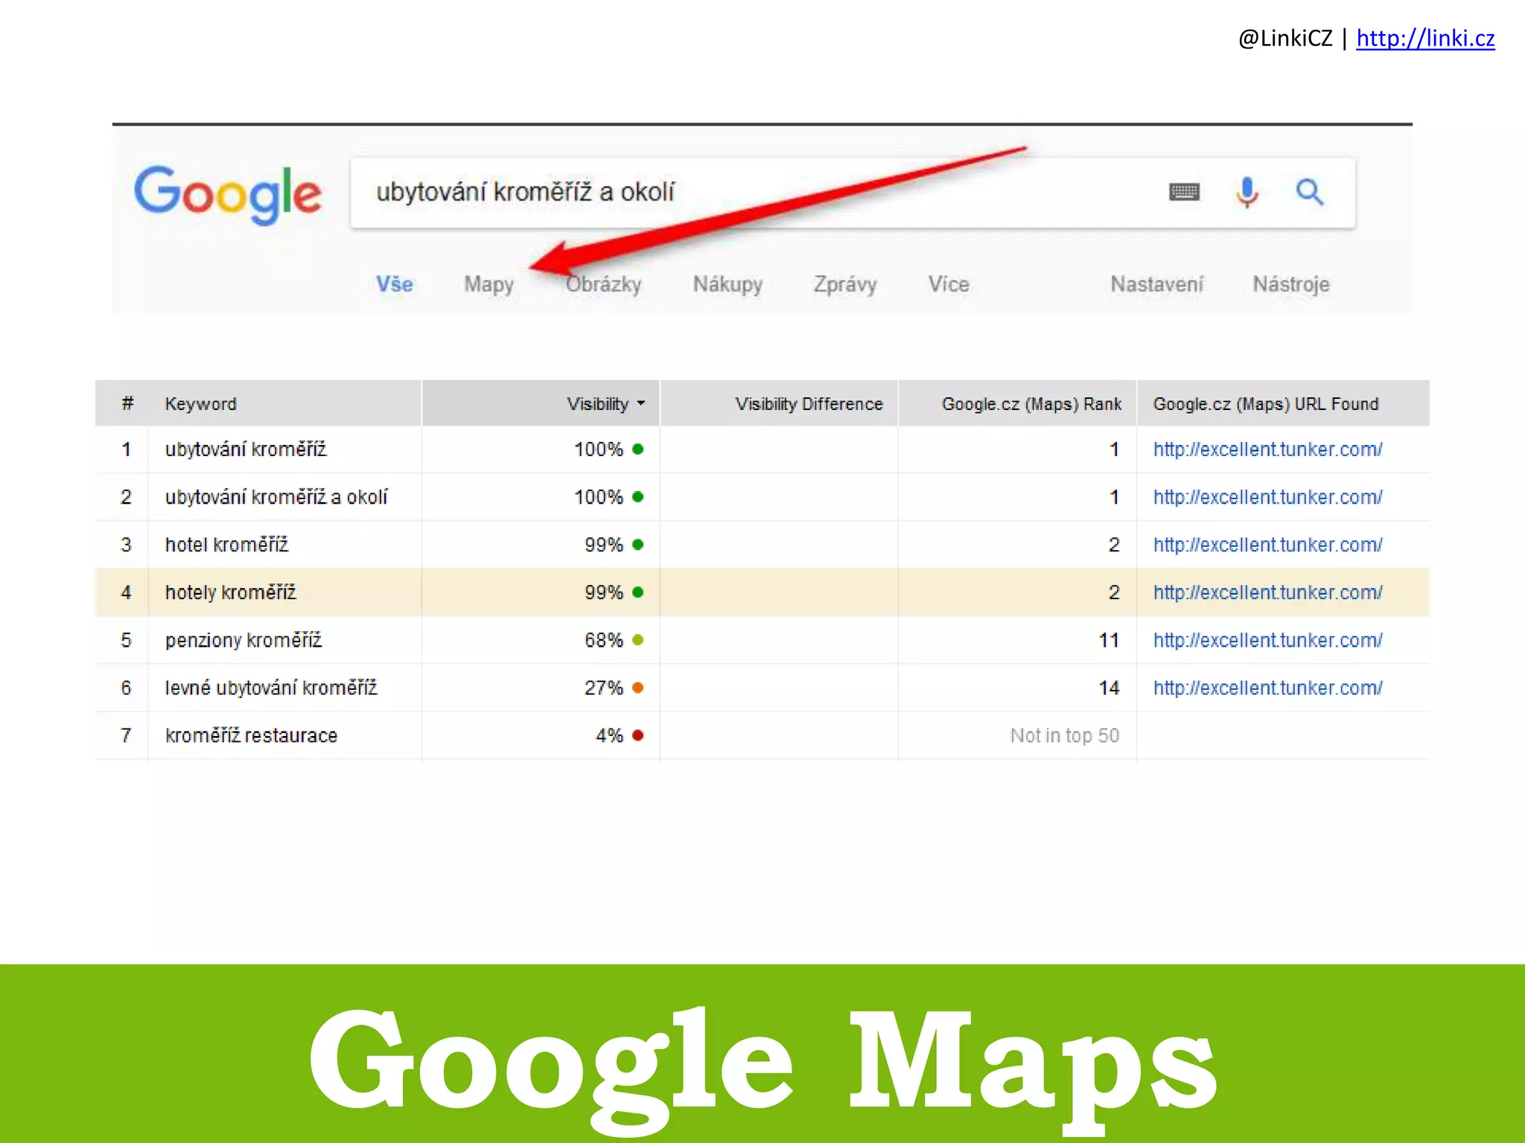Open URL link for penziony kroměříž row
The height and width of the screenshot is (1143, 1525).
click(x=1267, y=640)
